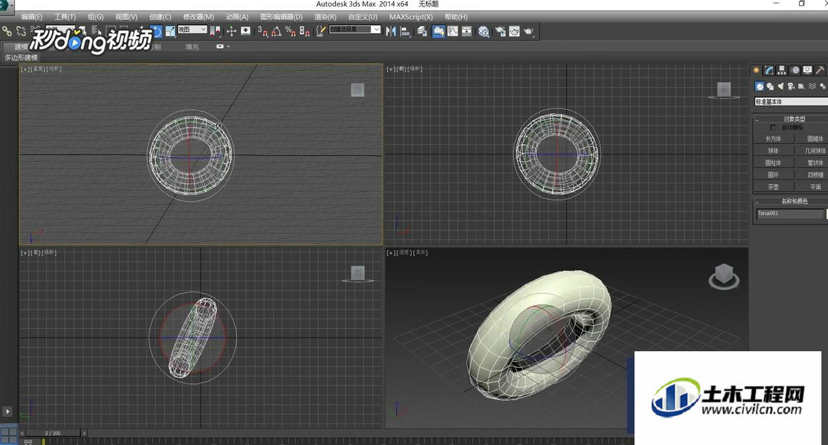Toggle Percent Snap
This screenshot has height=445, width=828.
click(290, 31)
